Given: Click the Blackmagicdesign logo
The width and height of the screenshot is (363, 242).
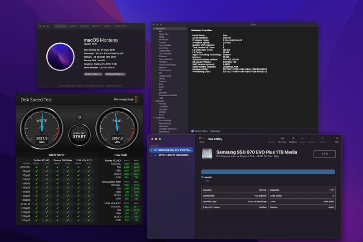Looking at the screenshot, I should 126,99.
